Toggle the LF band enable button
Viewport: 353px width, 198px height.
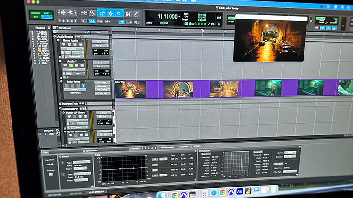(155, 176)
